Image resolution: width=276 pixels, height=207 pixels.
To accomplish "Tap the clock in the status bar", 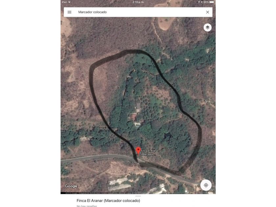I will tap(138, 2).
